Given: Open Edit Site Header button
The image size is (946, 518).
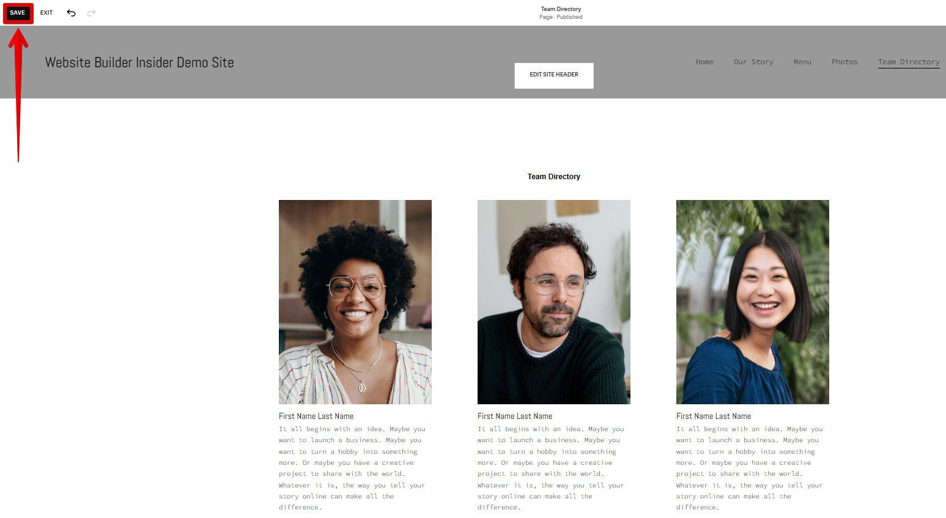Looking at the screenshot, I should coord(554,75).
